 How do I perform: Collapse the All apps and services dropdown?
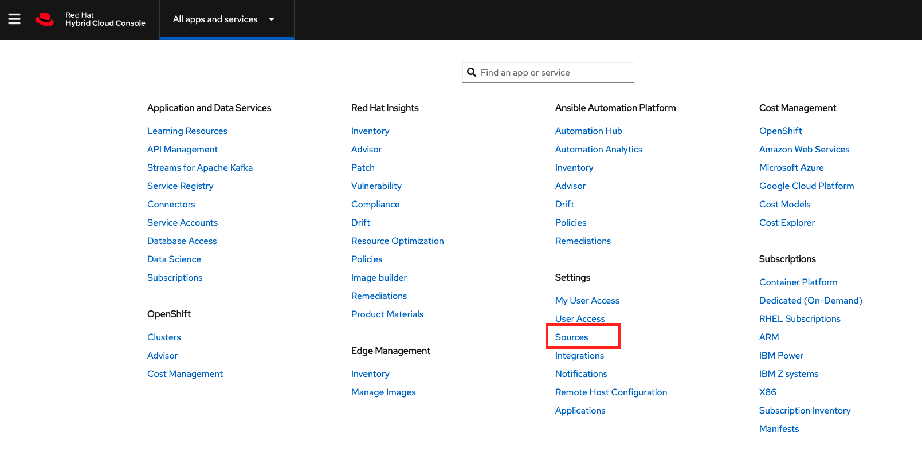click(226, 19)
